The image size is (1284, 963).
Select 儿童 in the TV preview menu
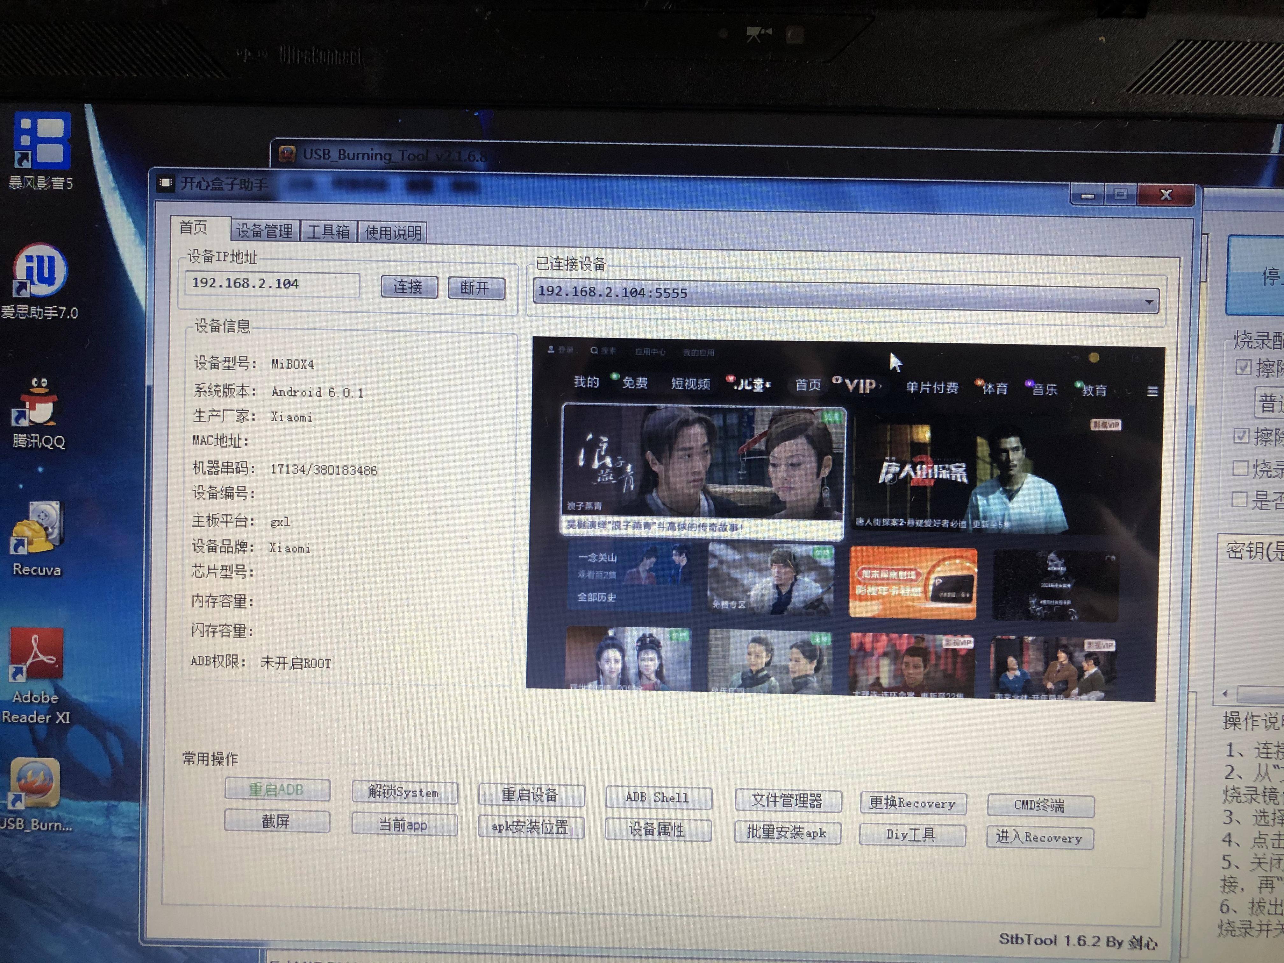[x=752, y=384]
